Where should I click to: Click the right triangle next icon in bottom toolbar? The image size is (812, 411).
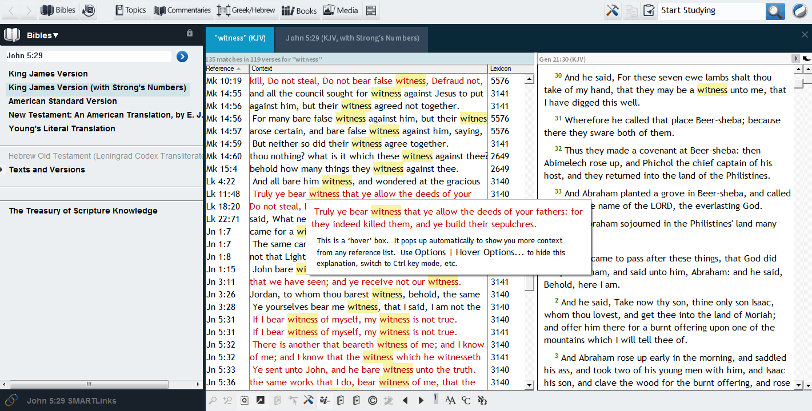[x=421, y=401]
